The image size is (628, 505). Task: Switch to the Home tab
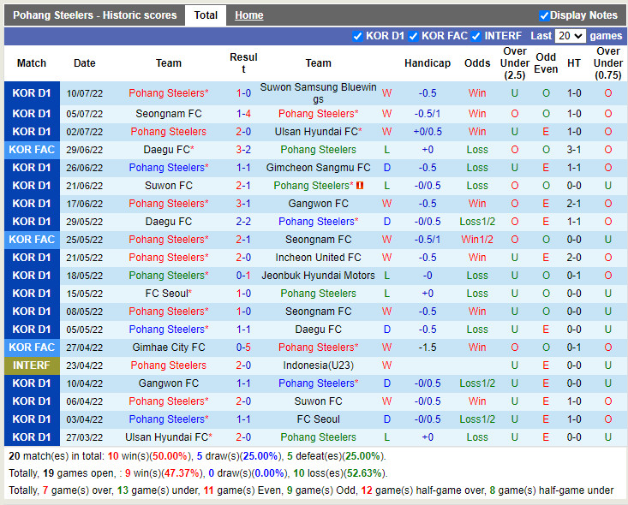click(249, 15)
